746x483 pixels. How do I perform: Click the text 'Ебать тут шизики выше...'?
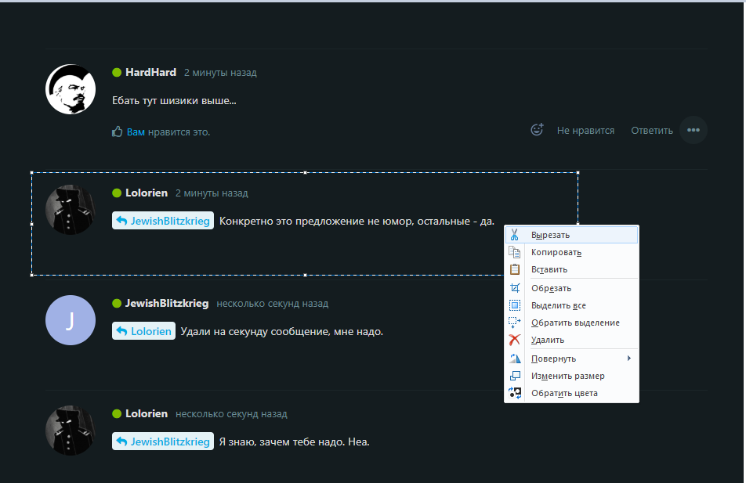point(174,100)
